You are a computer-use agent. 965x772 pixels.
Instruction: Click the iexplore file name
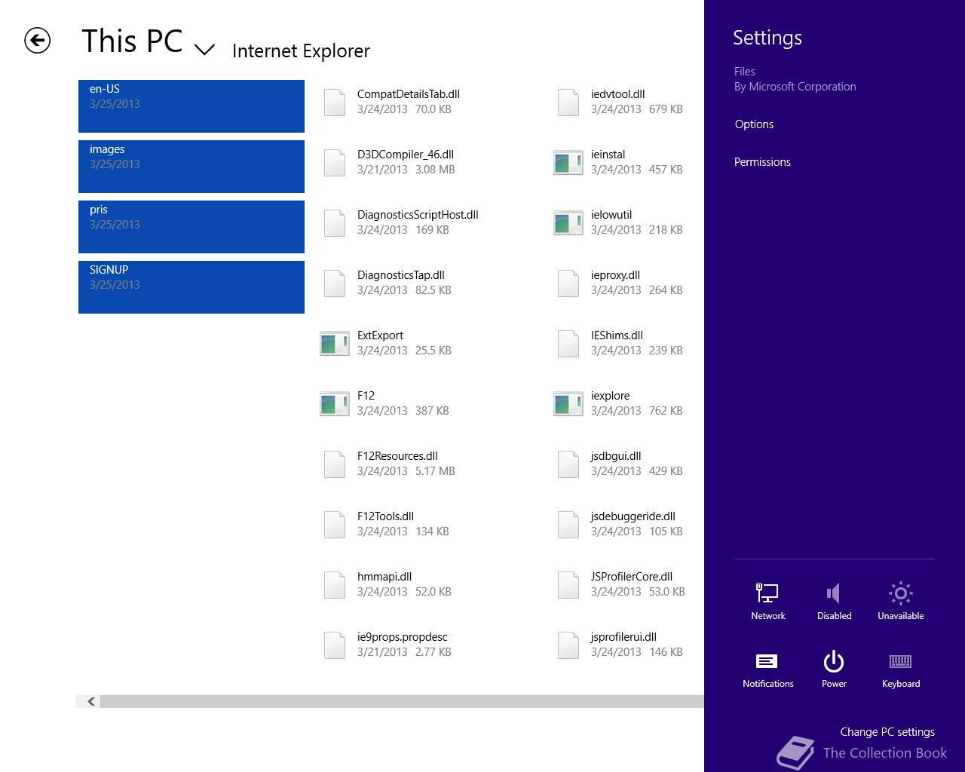(610, 396)
